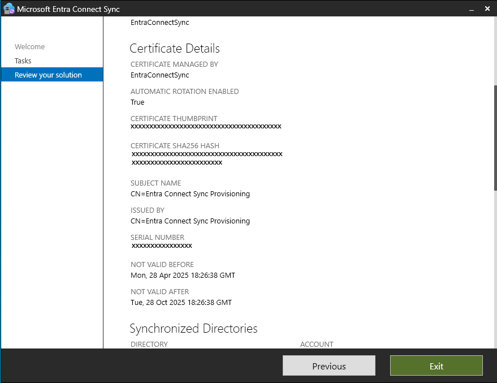This screenshot has height=383, width=497.
Task: Click the Subject Name CN value
Action: pyautogui.click(x=190, y=194)
